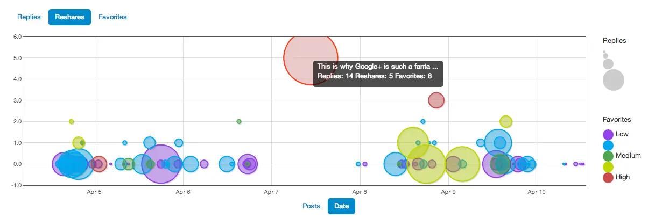This screenshot has height=218, width=648.
Task: Open the Favorites tab
Action: (x=112, y=17)
